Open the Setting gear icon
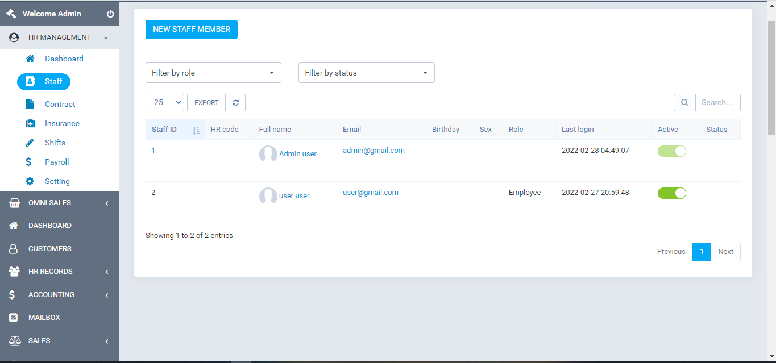The width and height of the screenshot is (776, 363). point(31,181)
